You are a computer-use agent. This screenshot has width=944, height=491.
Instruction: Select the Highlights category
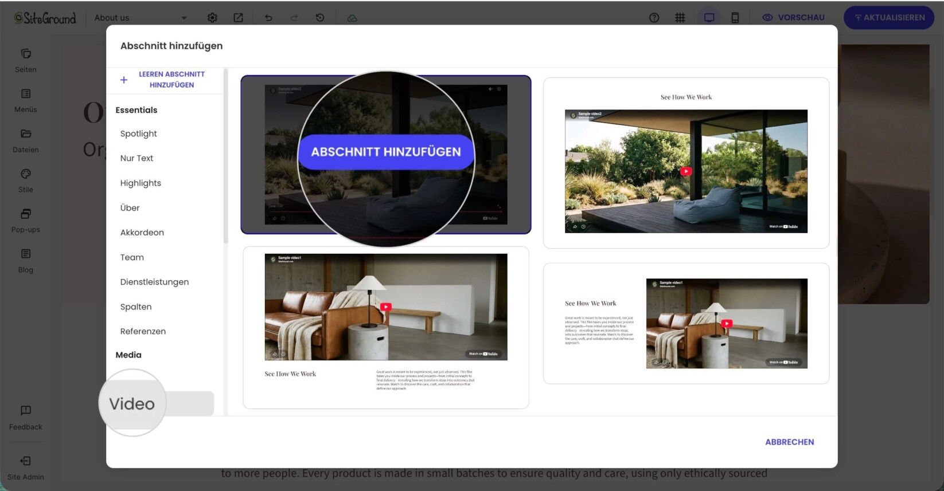141,183
